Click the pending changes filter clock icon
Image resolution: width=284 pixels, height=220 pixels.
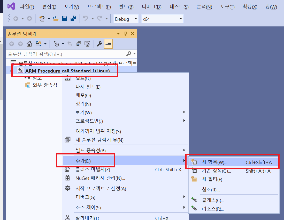click(x=56, y=44)
